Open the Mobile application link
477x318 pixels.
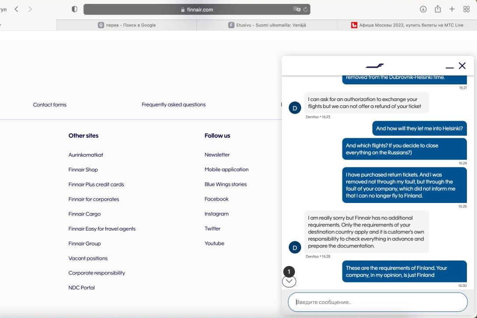click(x=226, y=170)
